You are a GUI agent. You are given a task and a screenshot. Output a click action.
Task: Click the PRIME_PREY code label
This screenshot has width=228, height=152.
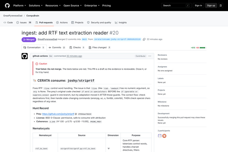pyautogui.click(x=96, y=122)
